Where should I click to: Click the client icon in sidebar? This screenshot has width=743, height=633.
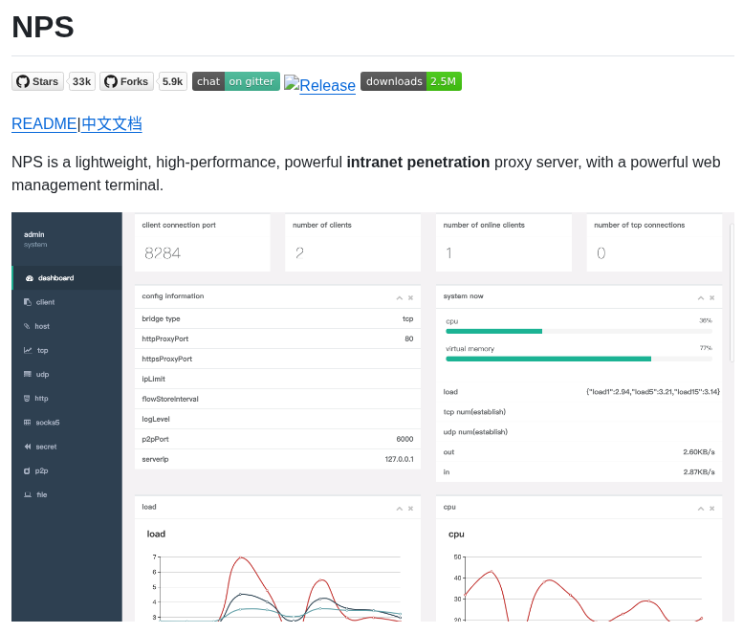click(x=28, y=302)
